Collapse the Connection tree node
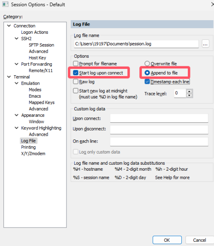The width and height of the screenshot is (214, 246). (x=9, y=26)
